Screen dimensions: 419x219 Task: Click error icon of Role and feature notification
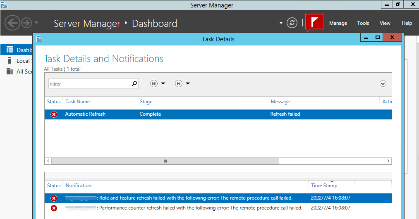pos(54,198)
